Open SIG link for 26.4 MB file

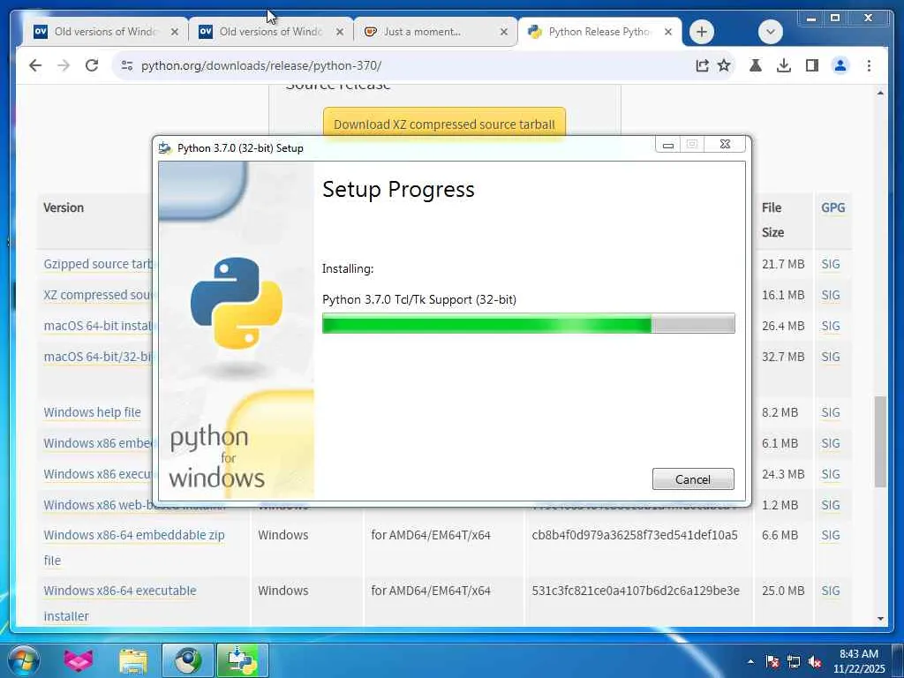coord(830,326)
